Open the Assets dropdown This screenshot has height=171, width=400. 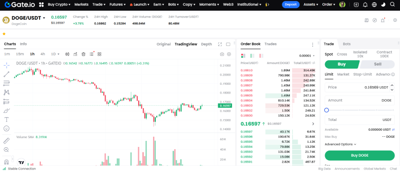(311, 4)
